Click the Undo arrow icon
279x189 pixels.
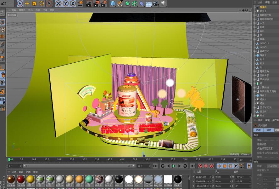click(3, 3)
